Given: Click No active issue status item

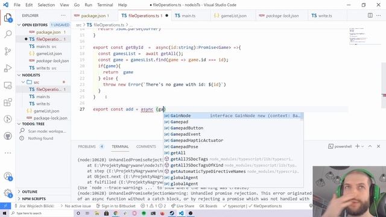Looking at the screenshot, I should (75, 206).
